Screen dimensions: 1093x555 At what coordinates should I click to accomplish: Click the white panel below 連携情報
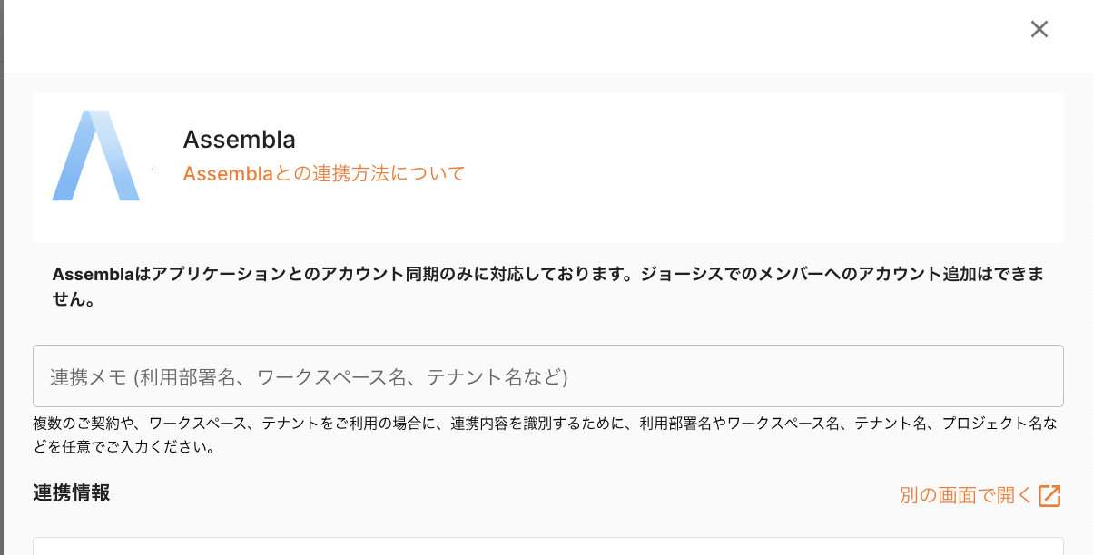547,546
